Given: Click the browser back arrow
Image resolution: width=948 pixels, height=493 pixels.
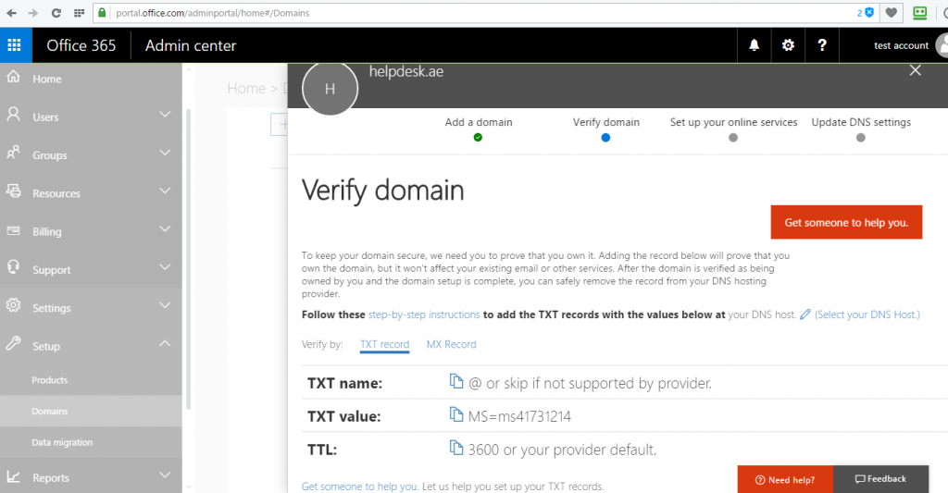Looking at the screenshot, I should point(11,13).
